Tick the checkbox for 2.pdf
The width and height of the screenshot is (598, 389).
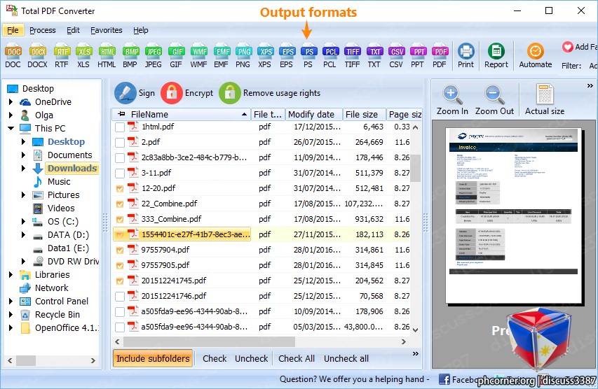coord(120,142)
